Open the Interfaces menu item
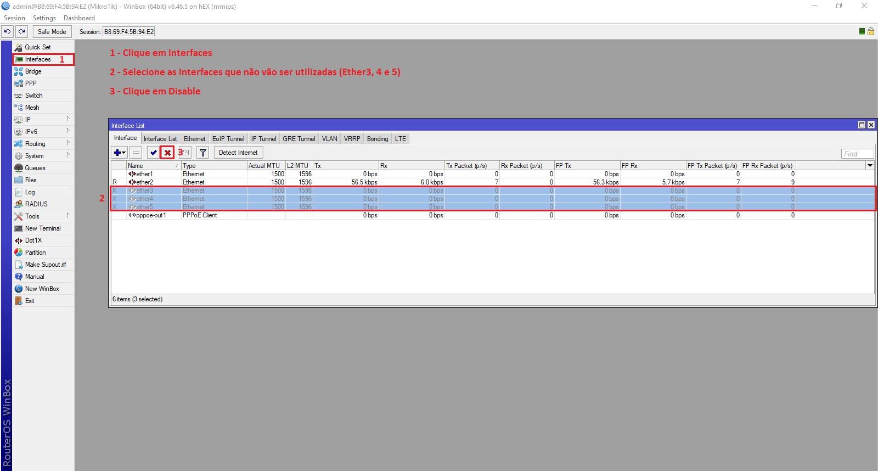The width and height of the screenshot is (878, 471). pos(43,59)
